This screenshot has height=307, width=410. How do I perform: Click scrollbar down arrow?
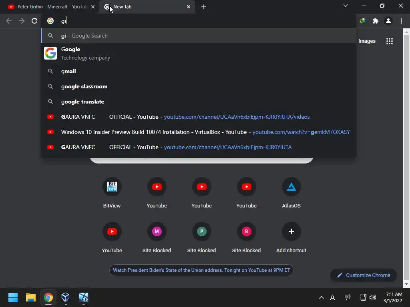(x=406, y=284)
